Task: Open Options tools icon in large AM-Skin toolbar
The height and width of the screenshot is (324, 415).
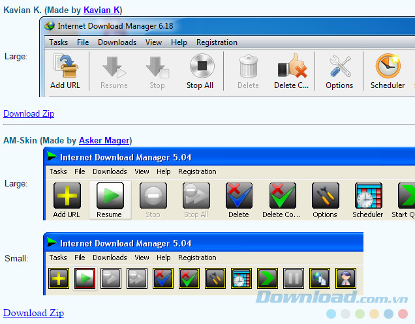Action: tap(325, 196)
